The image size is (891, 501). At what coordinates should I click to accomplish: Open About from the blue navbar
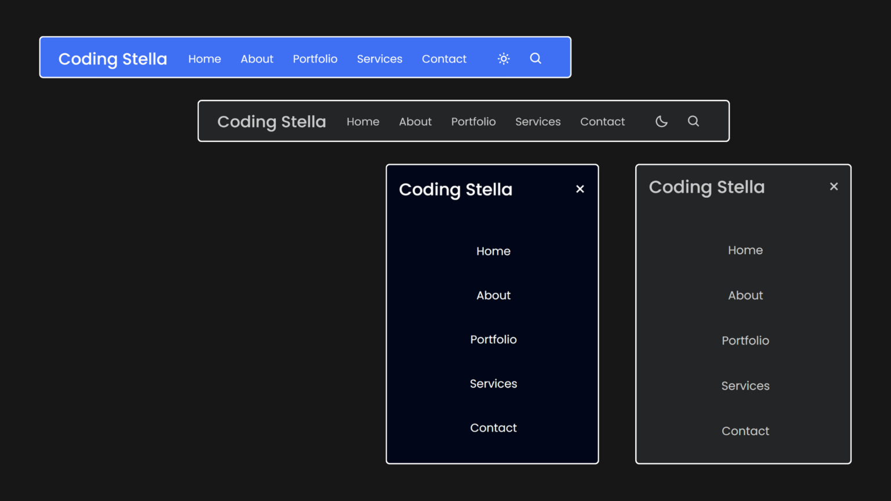pos(257,59)
